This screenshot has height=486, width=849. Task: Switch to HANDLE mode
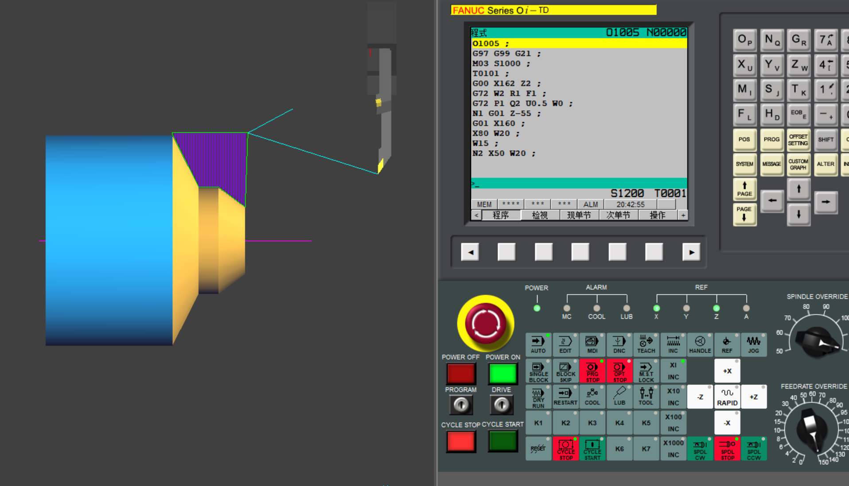point(700,345)
